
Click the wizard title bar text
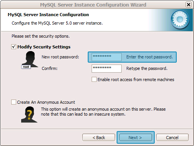pos(93,5)
